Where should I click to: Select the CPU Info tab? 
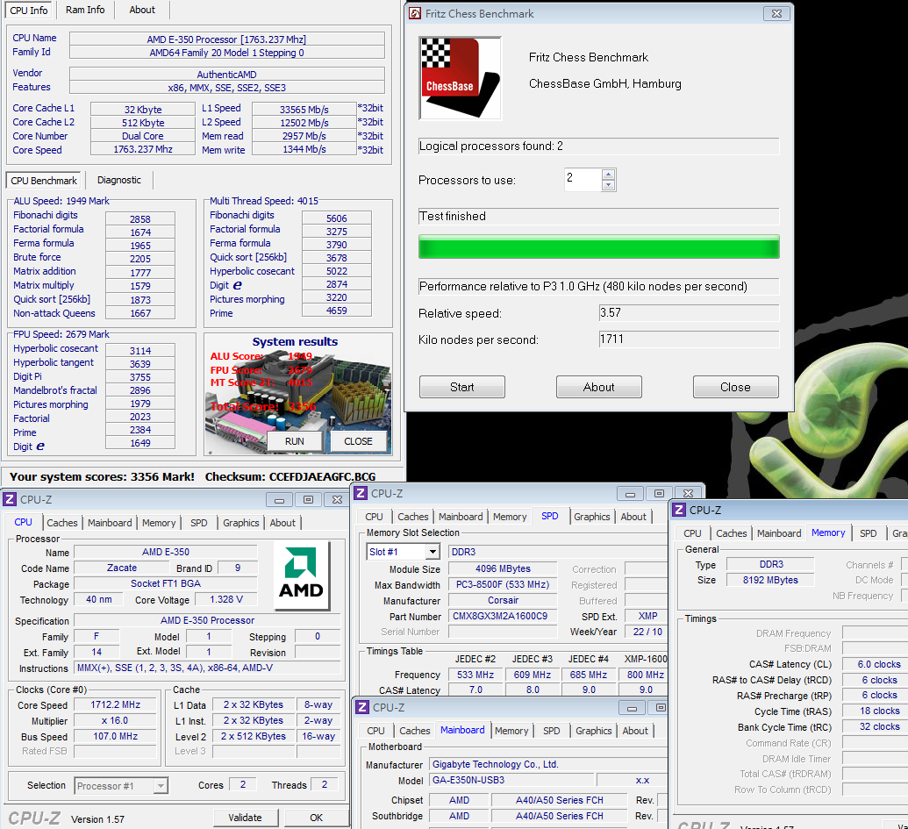click(x=29, y=11)
